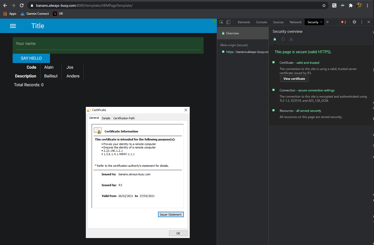The height and width of the screenshot is (245, 374).
Task: Click the Code row header
Action: pos(31,67)
